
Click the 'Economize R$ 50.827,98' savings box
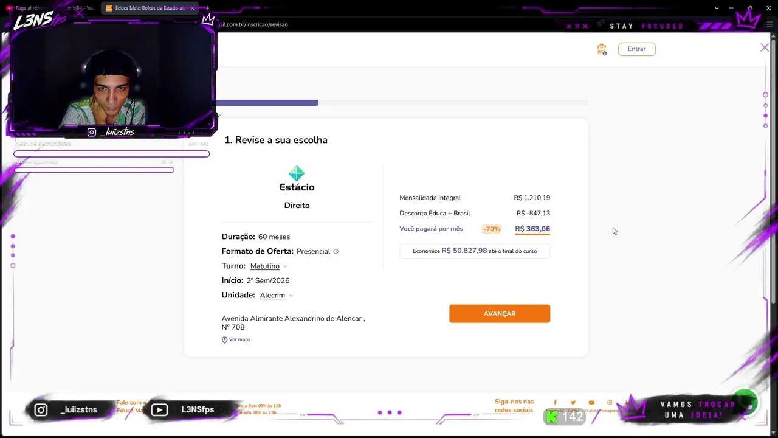(475, 251)
